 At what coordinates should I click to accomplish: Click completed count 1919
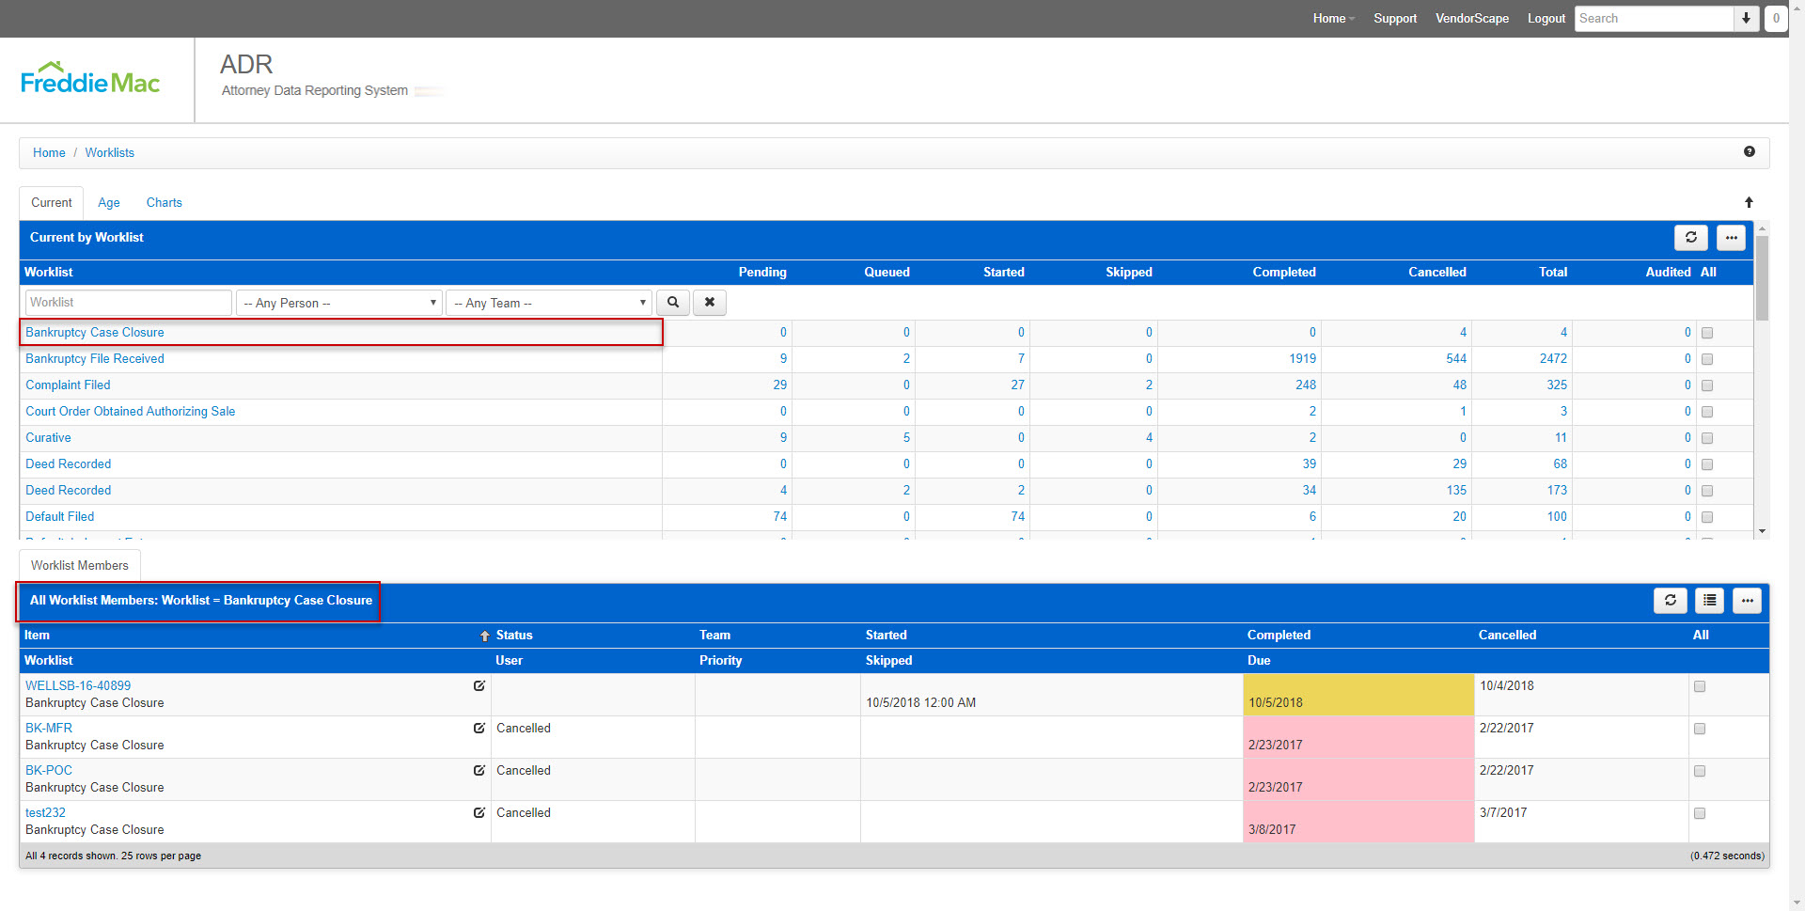[x=1302, y=359]
